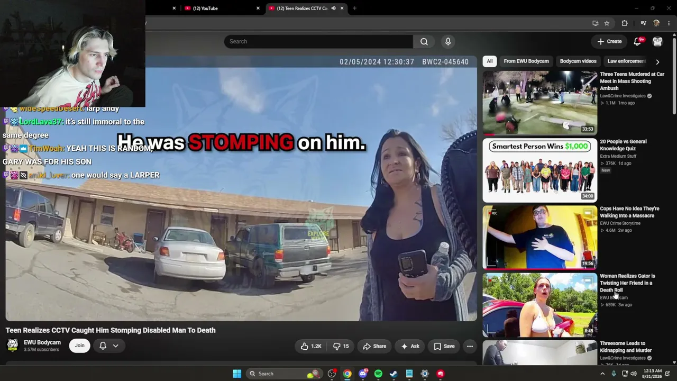The width and height of the screenshot is (677, 381).
Task: Open the Chrome profile avatar
Action: point(656,23)
